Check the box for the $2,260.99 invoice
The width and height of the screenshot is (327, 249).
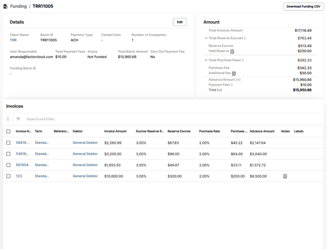(x=8, y=143)
